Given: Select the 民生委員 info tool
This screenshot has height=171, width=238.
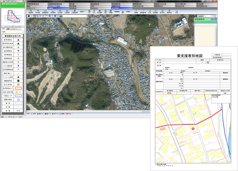Looking at the screenshot, I should click(x=100, y=12).
